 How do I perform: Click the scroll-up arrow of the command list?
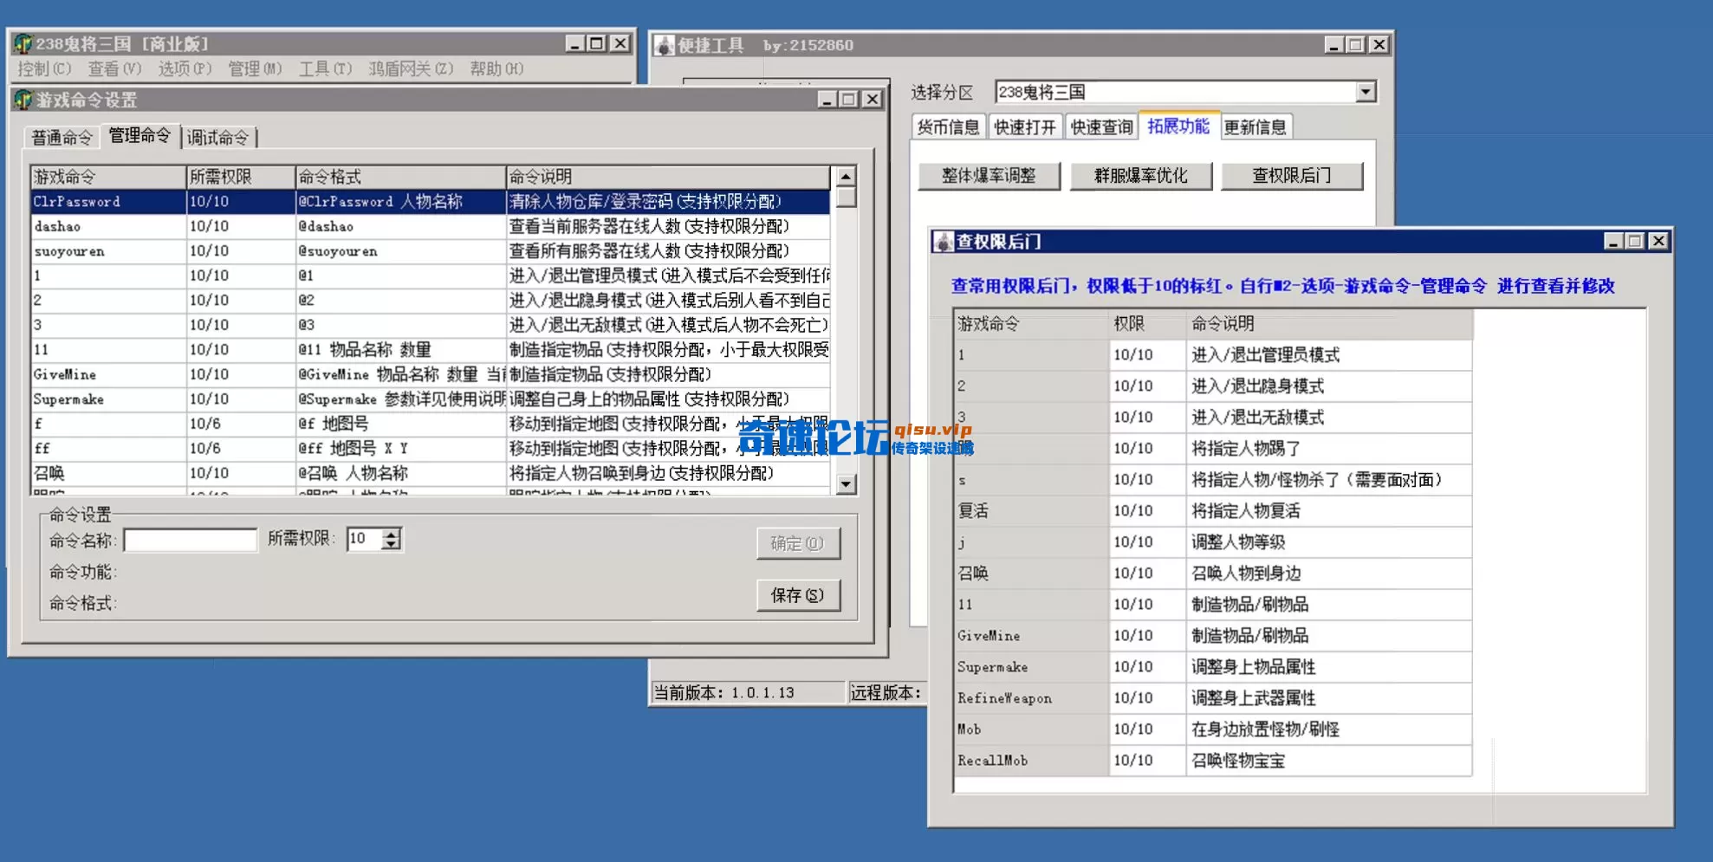[x=846, y=177]
